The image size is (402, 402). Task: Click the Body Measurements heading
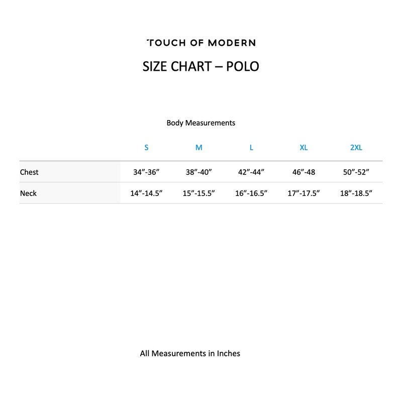tap(201, 123)
